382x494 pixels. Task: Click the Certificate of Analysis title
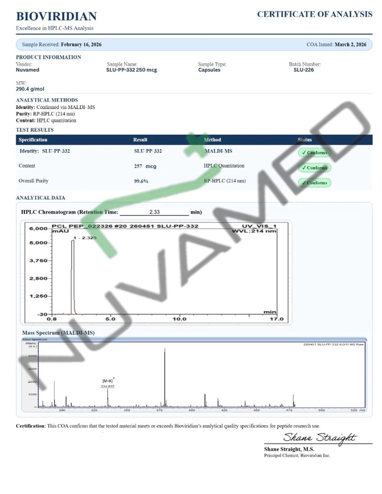(x=315, y=14)
